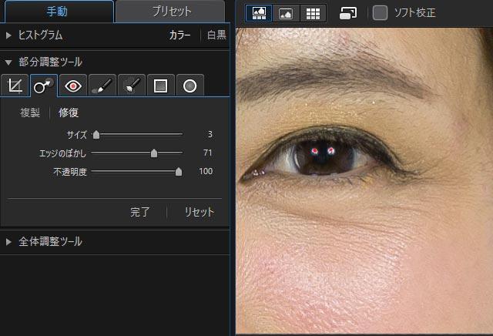Select the spot removal tool
493x336 pixels.
[44, 86]
